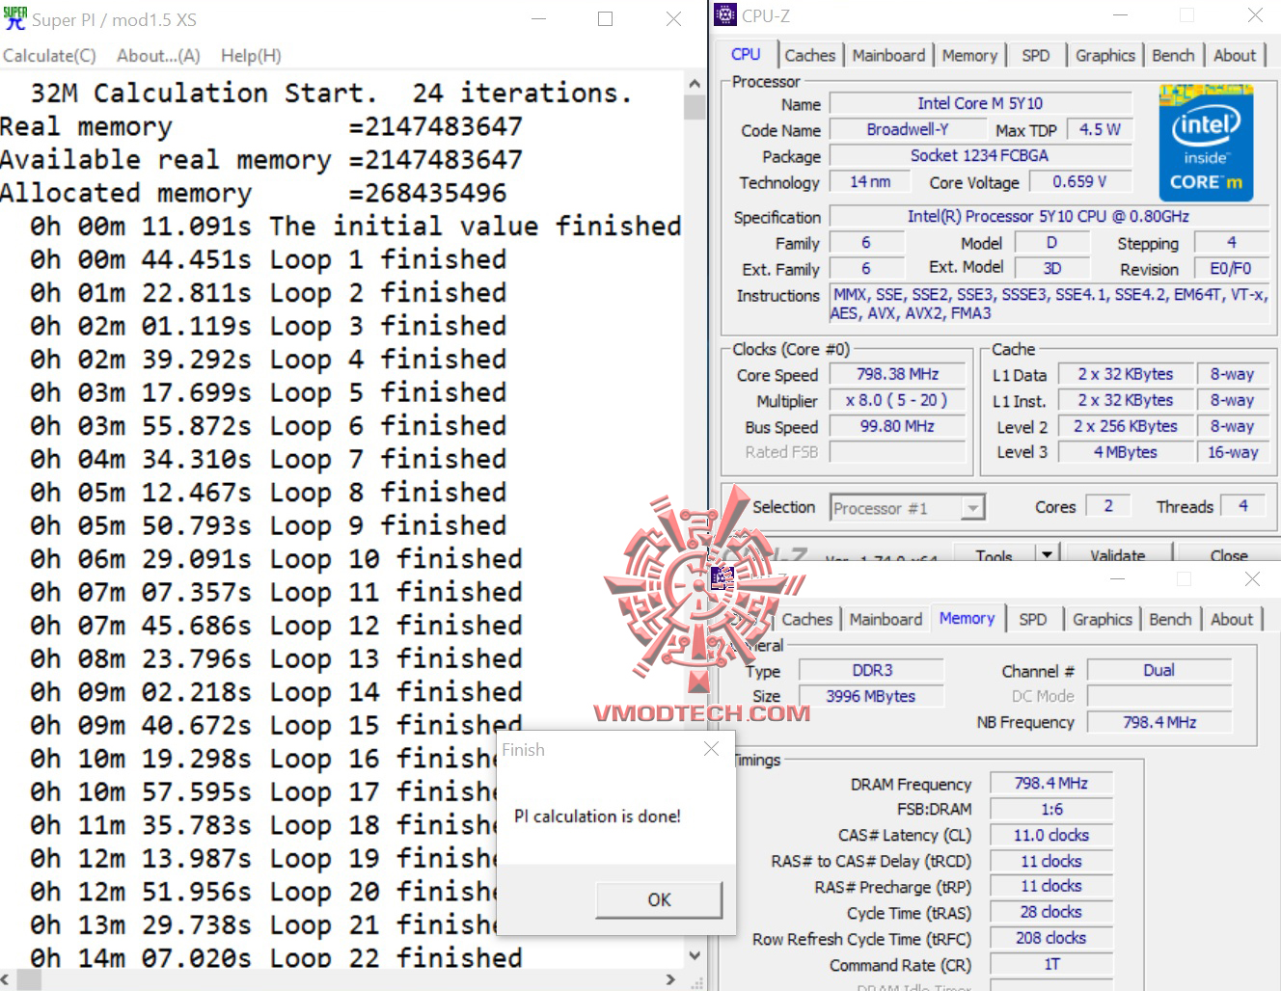Open the About...(A) menu in Super PI

tap(158, 56)
